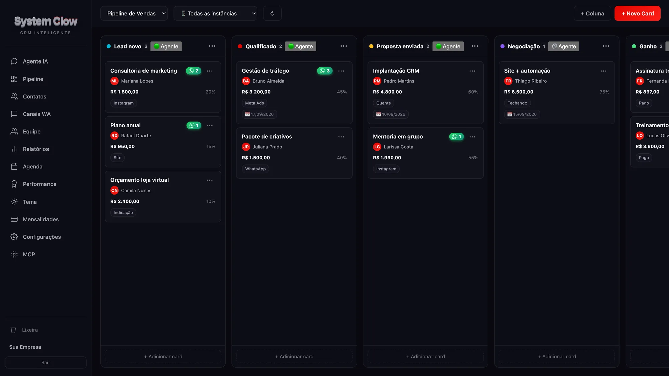Open Negociação column options menu
The image size is (669, 376).
(606, 46)
